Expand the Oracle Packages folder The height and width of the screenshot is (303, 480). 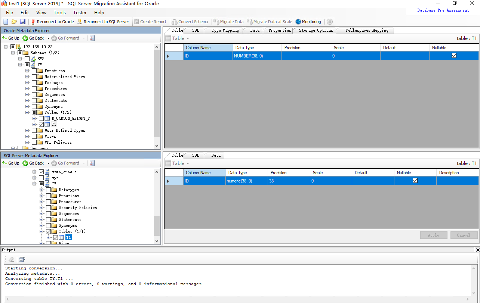pos(27,82)
